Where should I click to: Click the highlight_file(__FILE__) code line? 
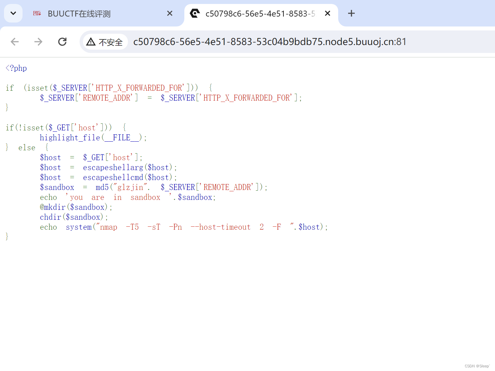click(x=93, y=137)
